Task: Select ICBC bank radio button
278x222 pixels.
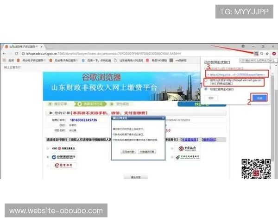Action: click(48, 148)
